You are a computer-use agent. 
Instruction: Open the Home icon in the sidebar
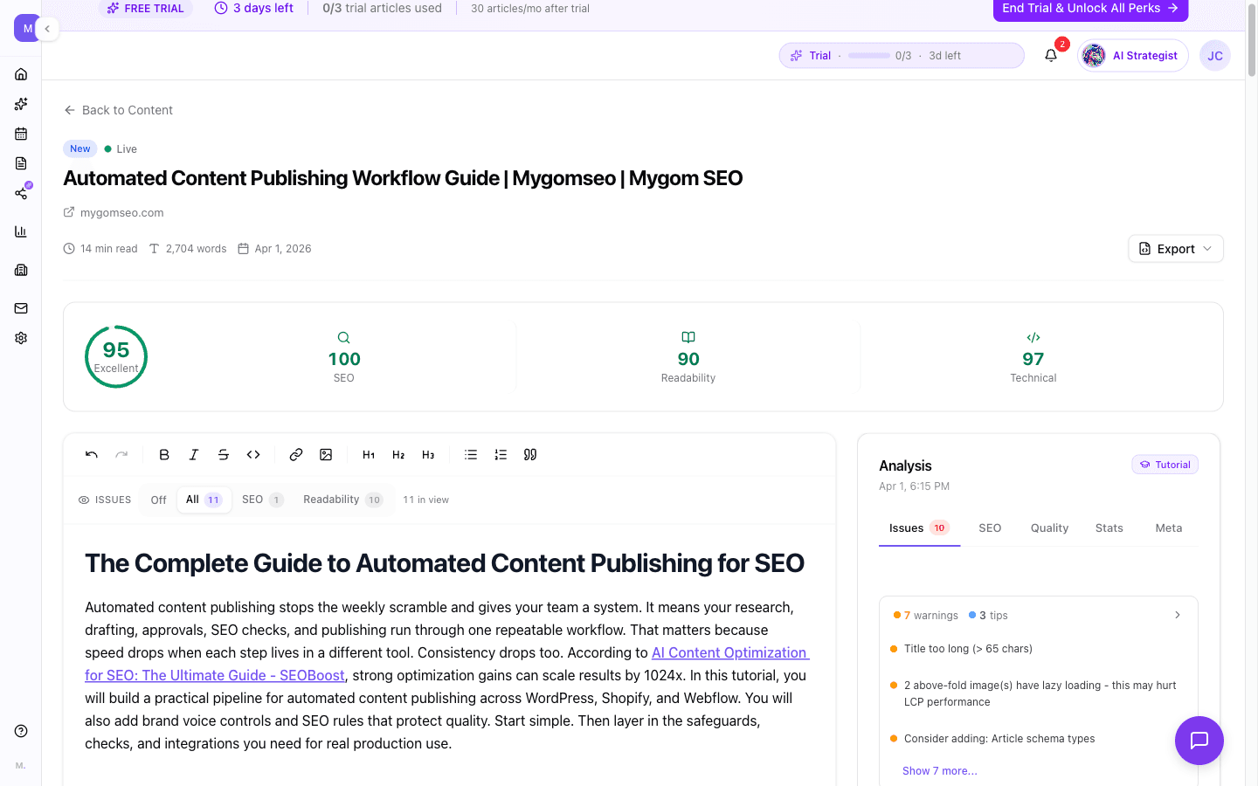pyautogui.click(x=21, y=73)
